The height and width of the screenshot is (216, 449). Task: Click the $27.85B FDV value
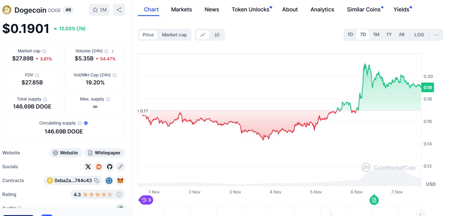(32, 83)
